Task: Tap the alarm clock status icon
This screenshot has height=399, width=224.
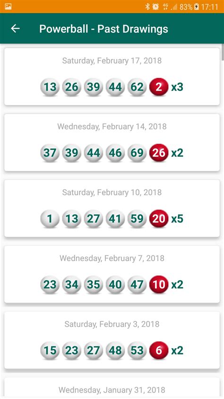Action: click(x=155, y=7)
